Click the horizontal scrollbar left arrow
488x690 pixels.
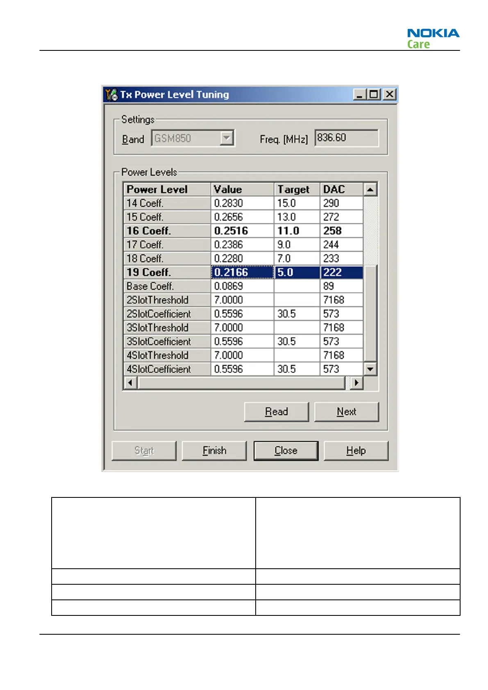(x=130, y=383)
